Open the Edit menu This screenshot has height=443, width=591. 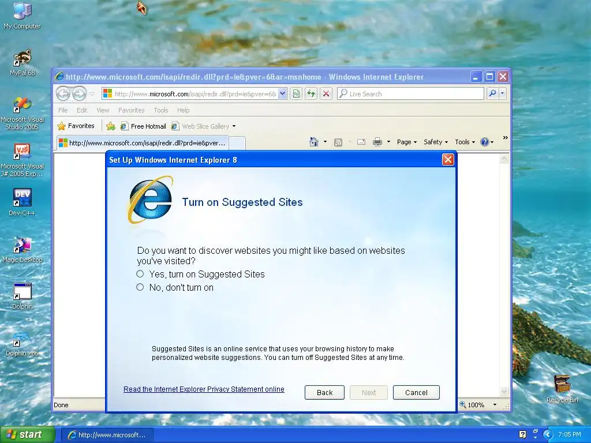click(82, 110)
